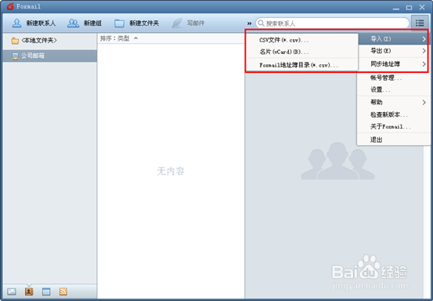Focus the 搜索联系人 search field
The image size is (433, 301).
(x=332, y=24)
